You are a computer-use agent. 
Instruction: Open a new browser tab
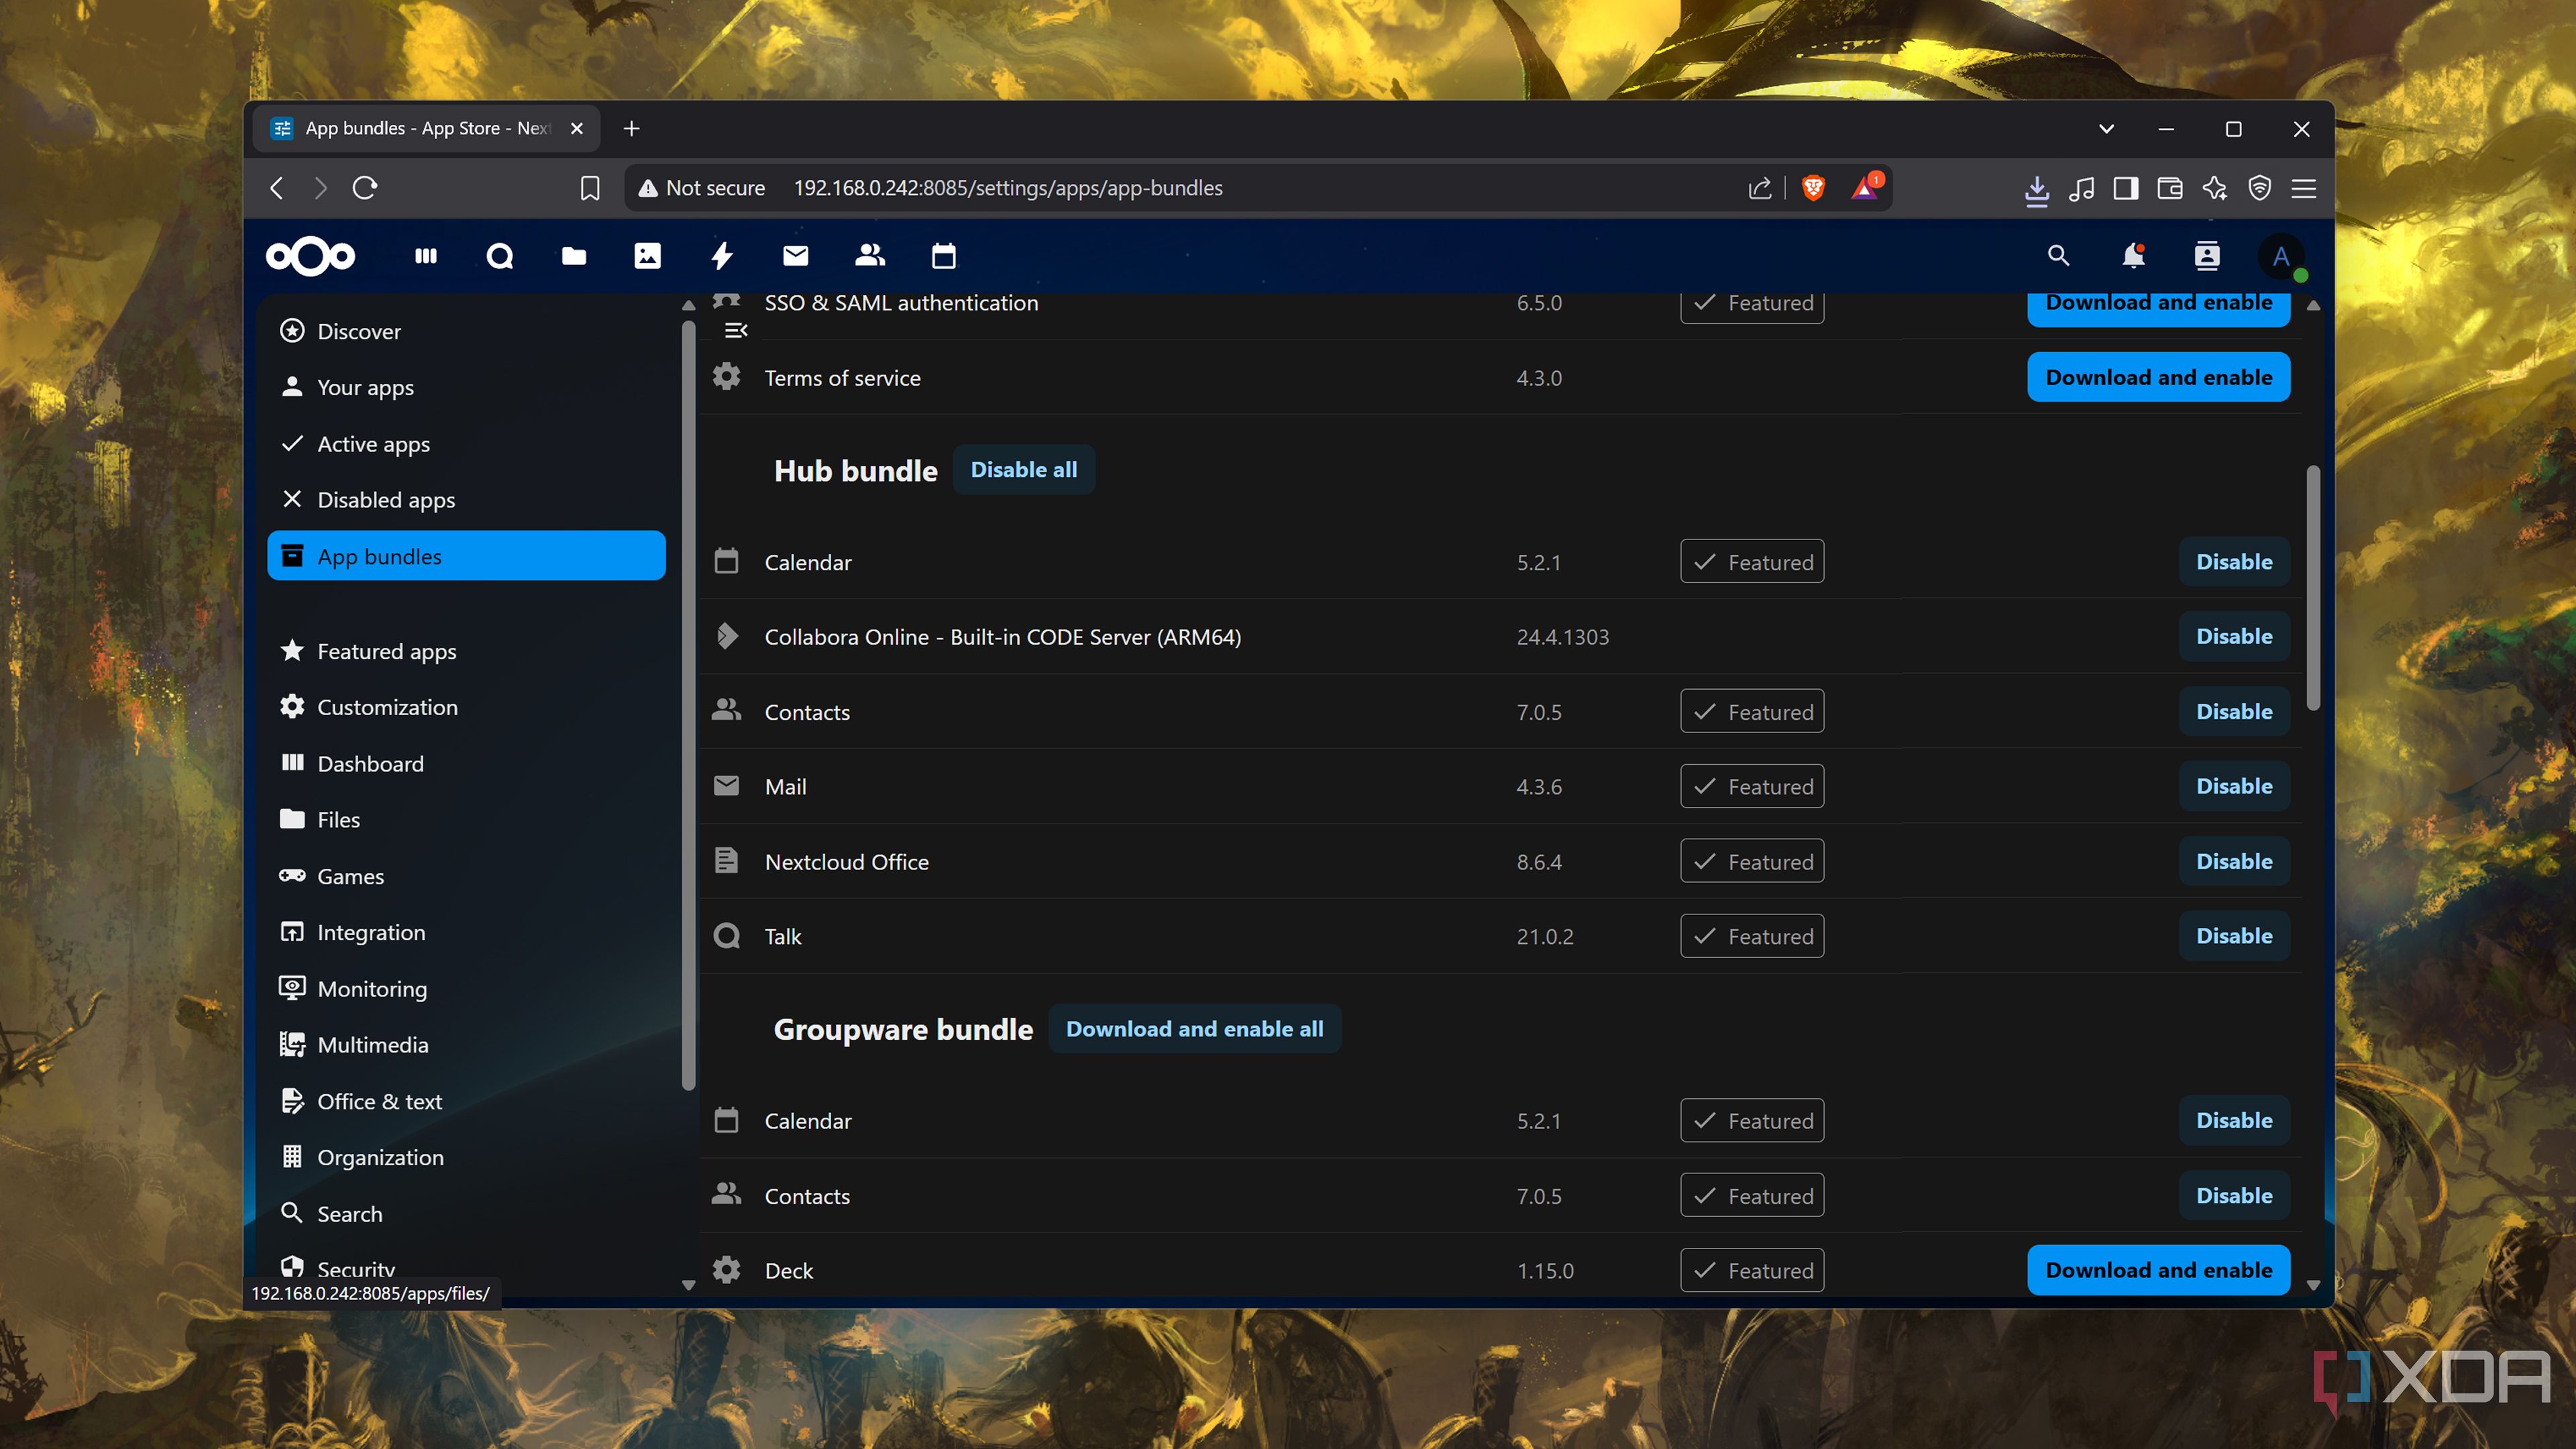tap(631, 129)
